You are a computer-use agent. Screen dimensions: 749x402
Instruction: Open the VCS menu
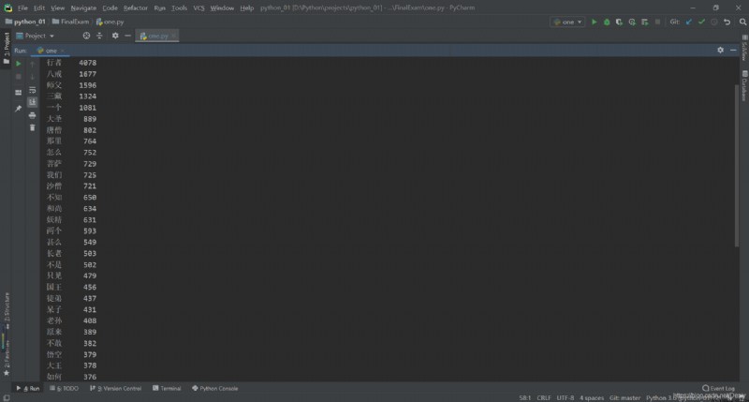pos(198,7)
